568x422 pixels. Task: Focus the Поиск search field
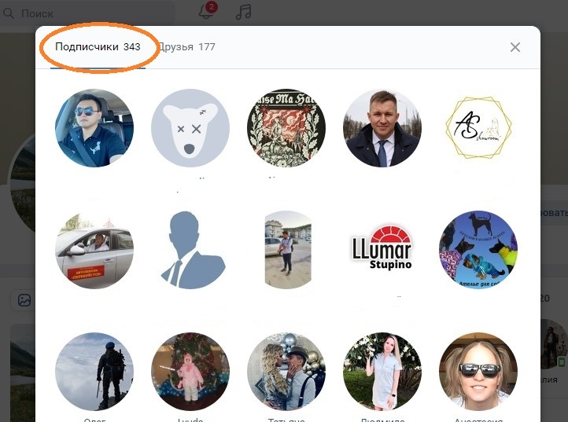click(87, 13)
